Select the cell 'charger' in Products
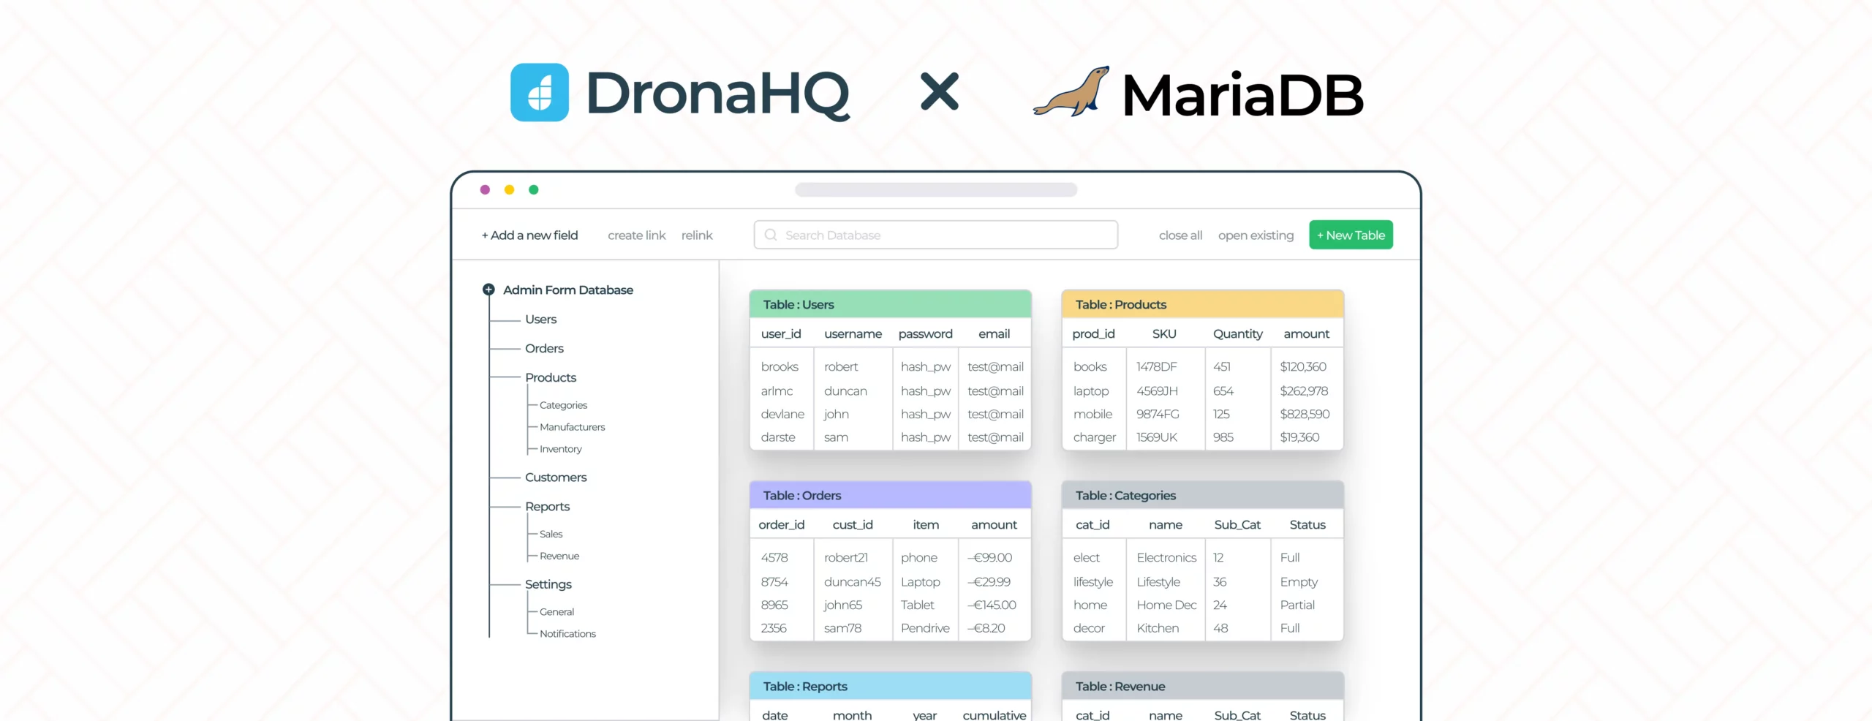This screenshot has height=721, width=1872. point(1095,437)
